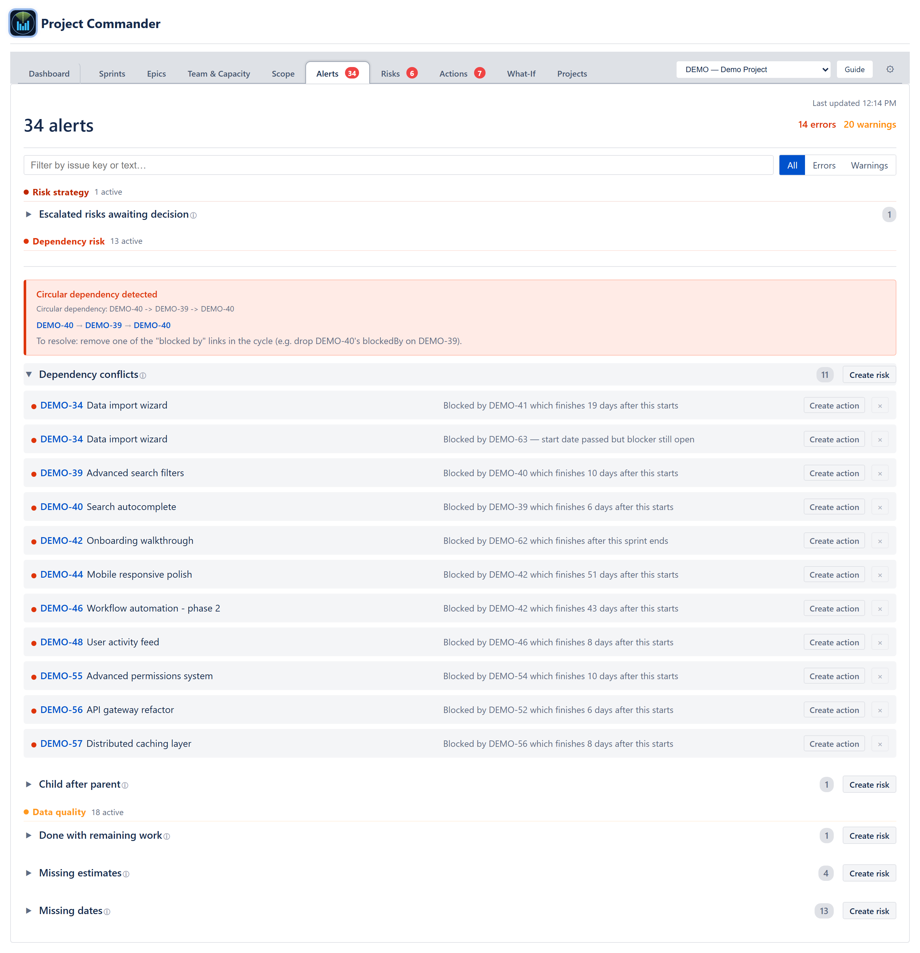Viewport: 920px width, 953px height.
Task: Show all alerts with the All filter
Action: click(x=792, y=165)
